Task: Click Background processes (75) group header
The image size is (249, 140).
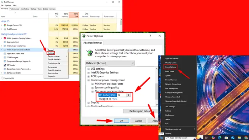Action: pyautogui.click(x=14, y=34)
